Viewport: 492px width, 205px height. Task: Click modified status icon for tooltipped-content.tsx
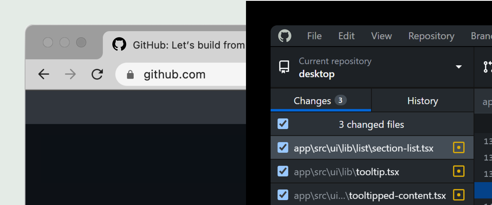pyautogui.click(x=459, y=195)
